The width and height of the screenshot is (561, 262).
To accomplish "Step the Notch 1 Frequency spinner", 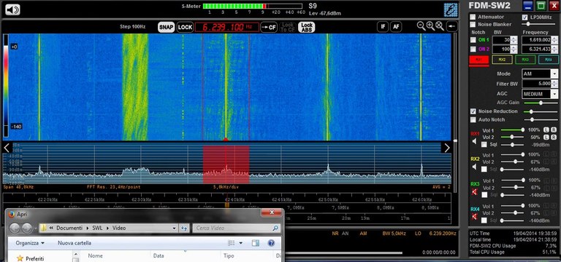I will [x=554, y=40].
